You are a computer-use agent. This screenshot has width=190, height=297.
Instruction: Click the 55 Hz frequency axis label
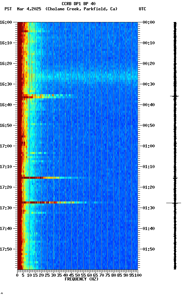[x=83, y=275]
